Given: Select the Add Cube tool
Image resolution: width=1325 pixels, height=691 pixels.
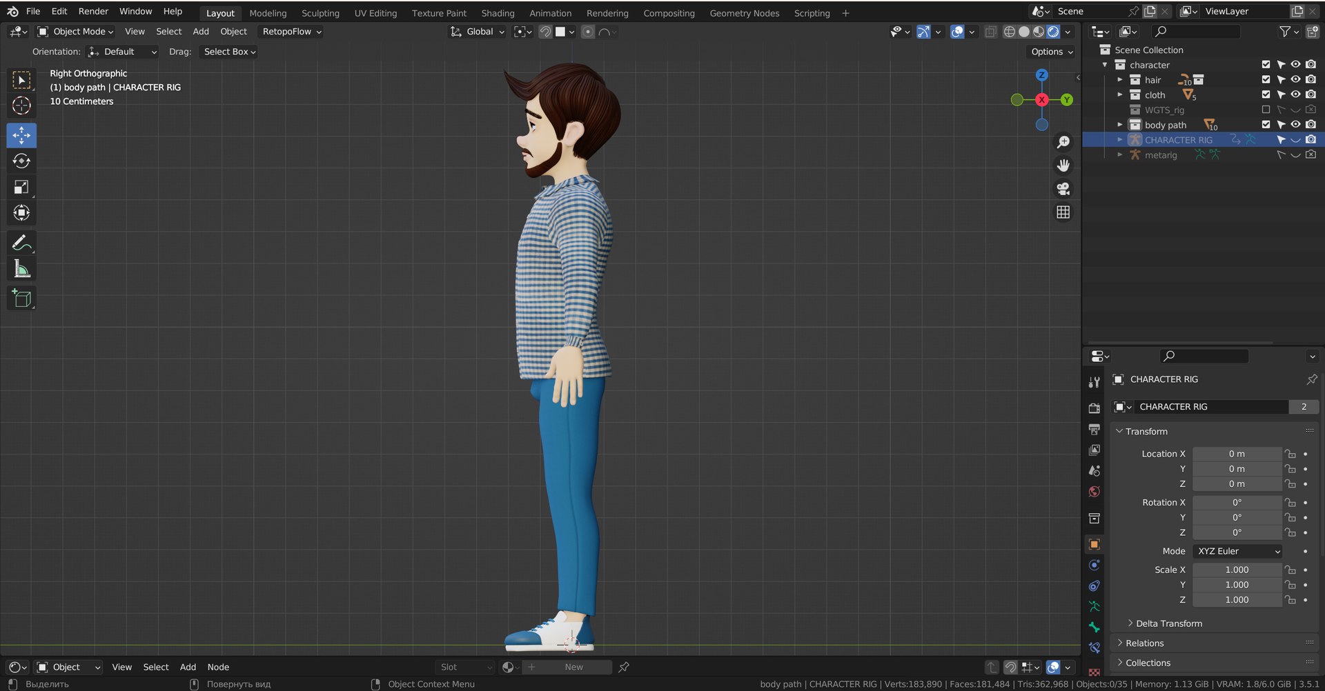Looking at the screenshot, I should (x=21, y=299).
